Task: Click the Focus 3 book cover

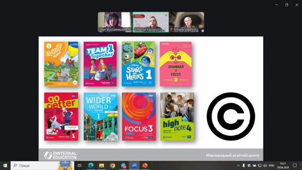Action: pos(139,116)
